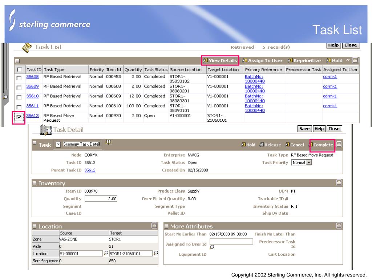Close the Task Detail view
372x279 pixels.
334,129
